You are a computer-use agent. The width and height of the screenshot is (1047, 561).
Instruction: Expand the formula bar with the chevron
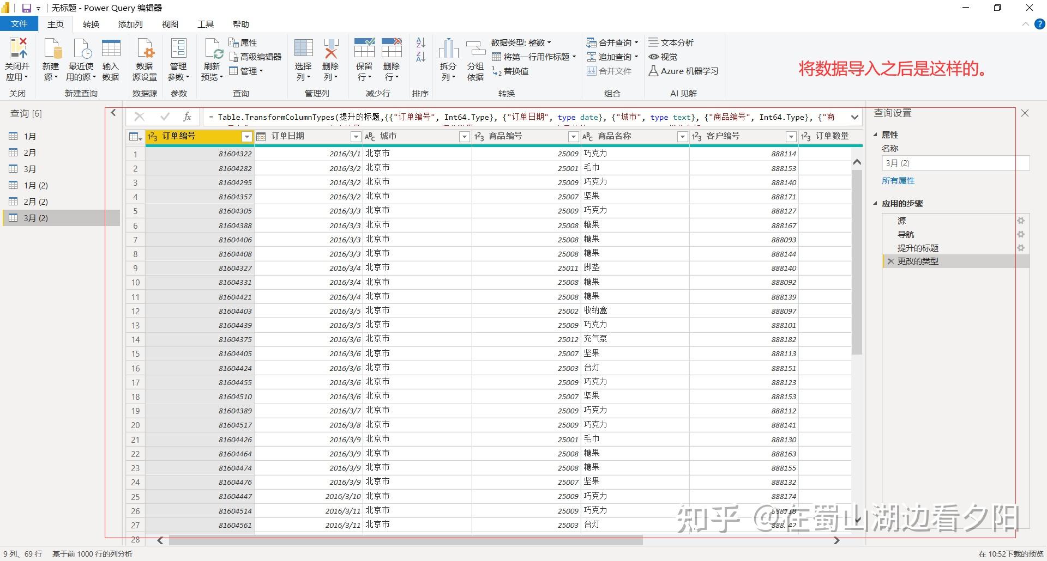(855, 117)
